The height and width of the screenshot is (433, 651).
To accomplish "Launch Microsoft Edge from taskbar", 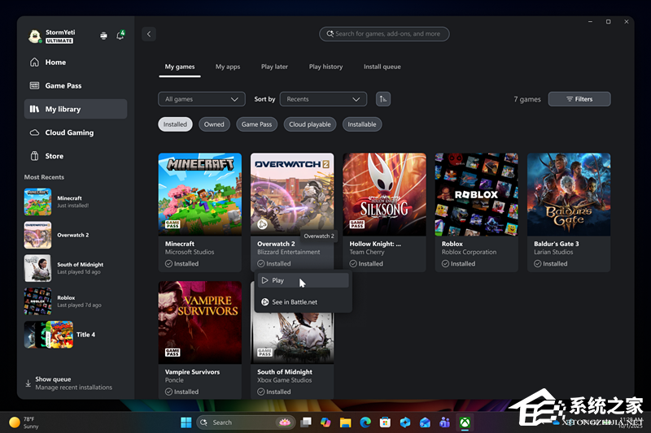I will [365, 422].
